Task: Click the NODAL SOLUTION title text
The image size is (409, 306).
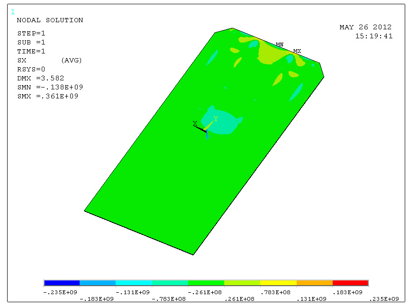Action: pyautogui.click(x=50, y=20)
